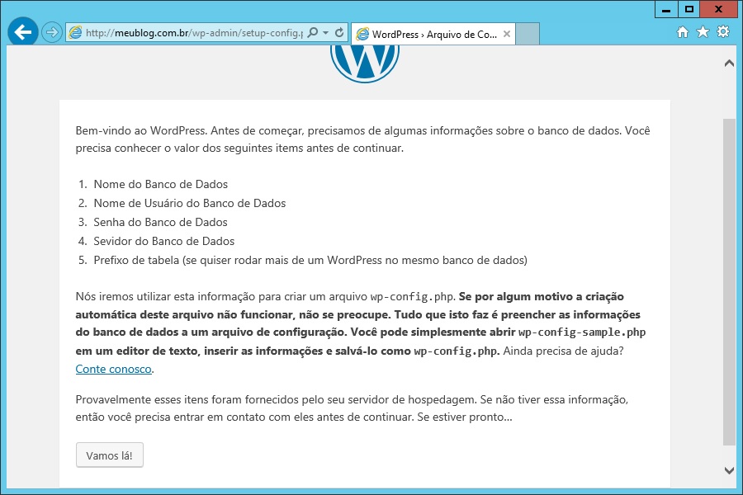
Task: Click the text 'Nome de Usuário do Banco de Dados'
Action: click(190, 203)
